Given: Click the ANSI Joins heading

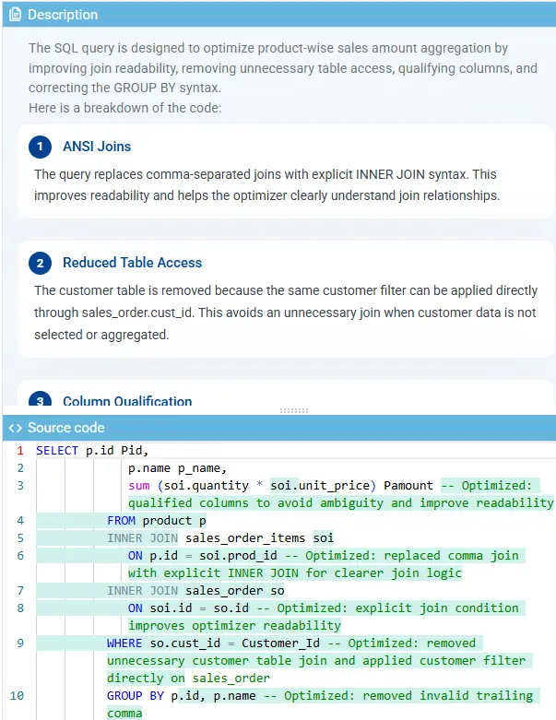Looking at the screenshot, I should pos(97,147).
